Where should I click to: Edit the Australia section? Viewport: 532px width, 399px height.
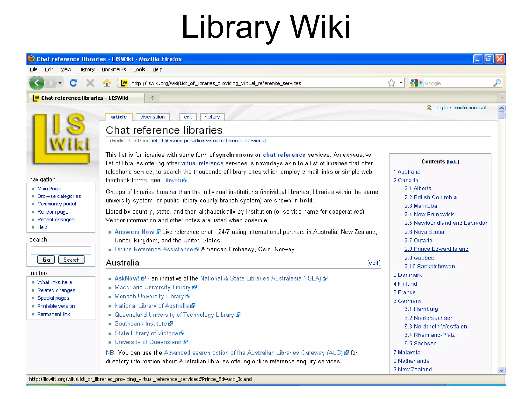pos(374,263)
